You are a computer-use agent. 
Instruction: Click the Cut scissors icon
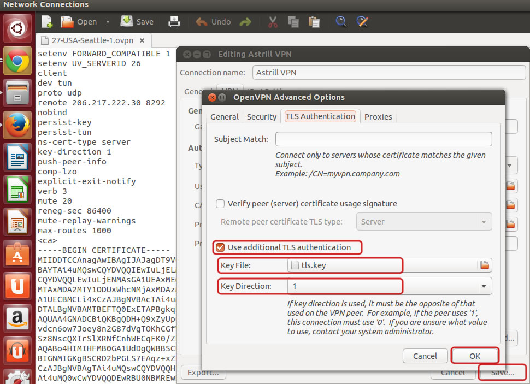273,22
